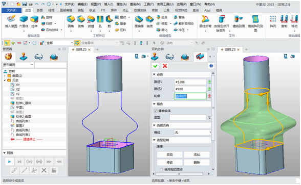The height and width of the screenshot is (185, 301).
Task: Click the 删除 button under 连接
Action: 197,163
